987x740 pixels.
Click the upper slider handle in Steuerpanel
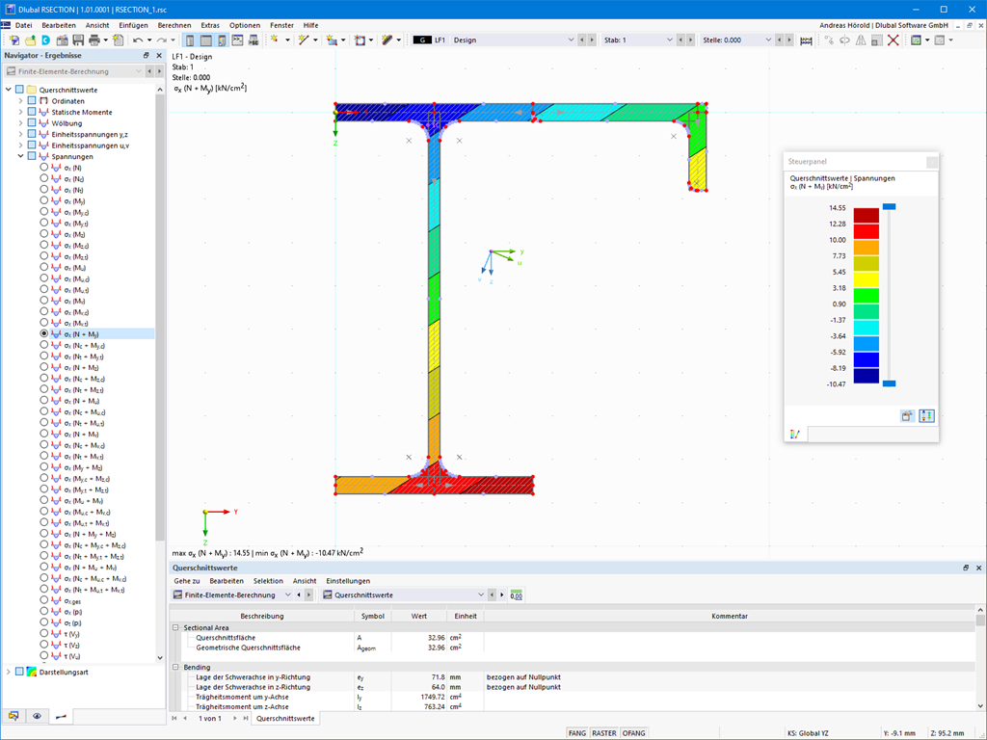[889, 206]
